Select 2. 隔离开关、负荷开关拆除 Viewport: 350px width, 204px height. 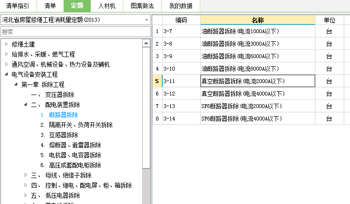tap(76, 125)
